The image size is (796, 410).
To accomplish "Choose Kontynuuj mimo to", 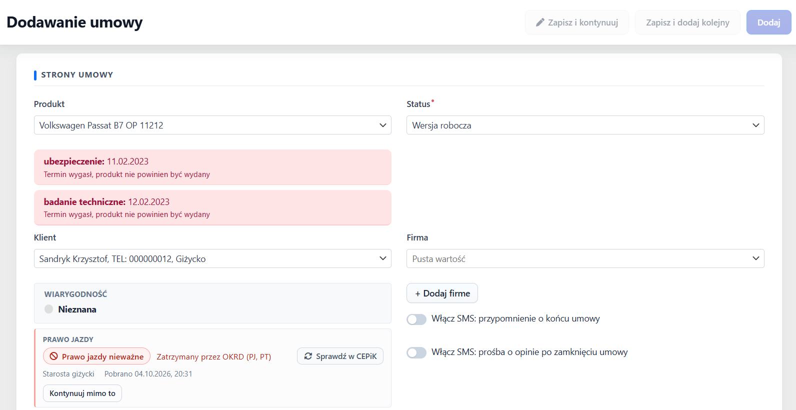I will click(82, 393).
